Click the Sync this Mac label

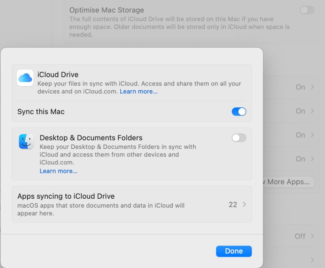coord(41,111)
